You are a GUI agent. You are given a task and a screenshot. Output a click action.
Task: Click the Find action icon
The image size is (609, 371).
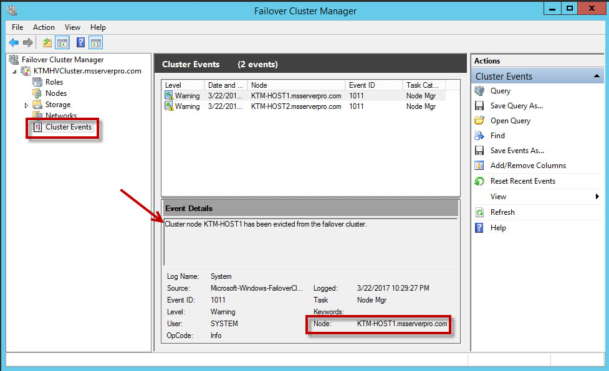(x=479, y=135)
